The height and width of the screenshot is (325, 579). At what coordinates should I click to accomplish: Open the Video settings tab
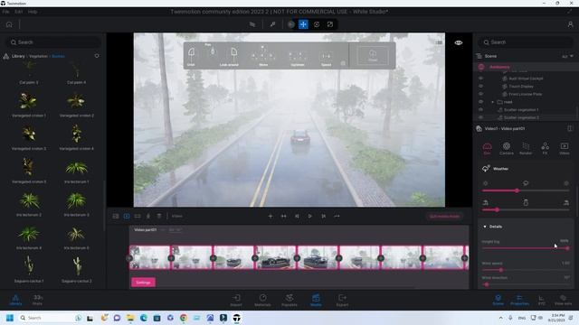[x=565, y=148]
